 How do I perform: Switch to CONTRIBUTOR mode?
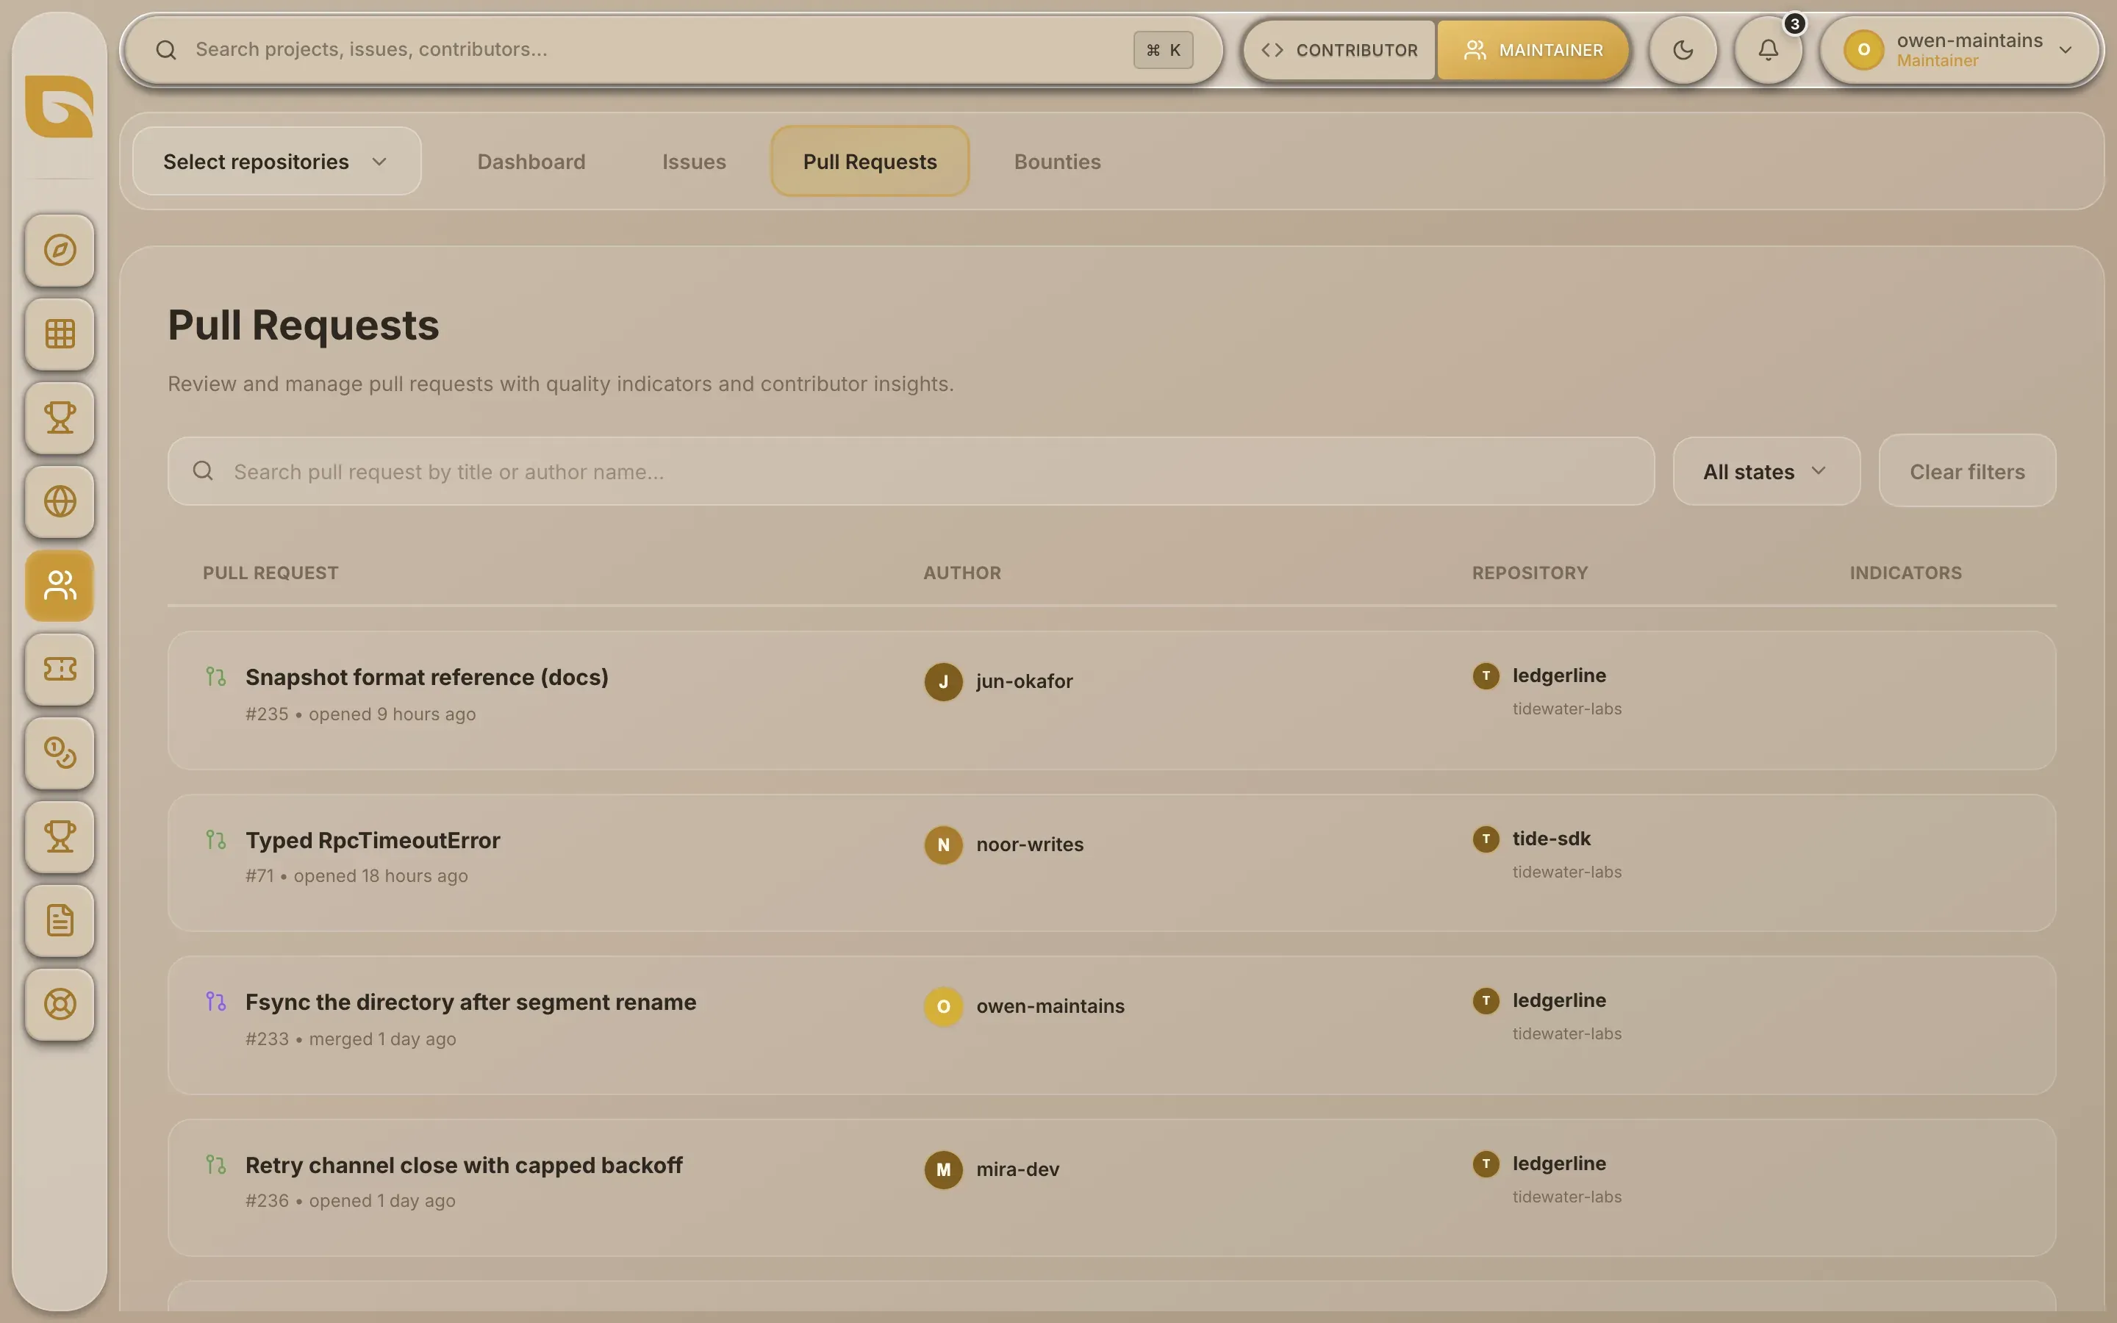[1339, 50]
